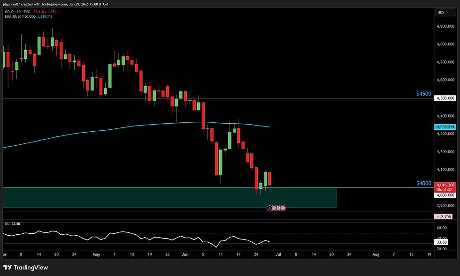460x276 pixels.
Task: Select the dark green support zone rectangle
Action: click(169, 198)
